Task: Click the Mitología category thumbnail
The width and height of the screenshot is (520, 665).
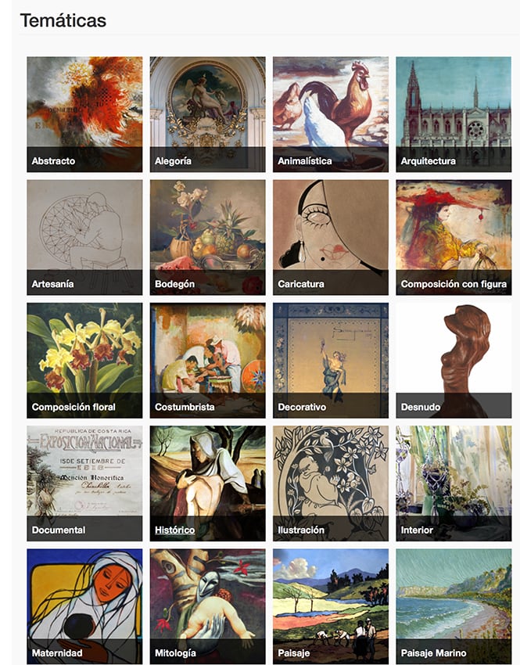Action: (x=208, y=606)
